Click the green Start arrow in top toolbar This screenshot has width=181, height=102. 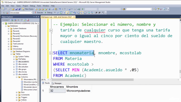83,9
